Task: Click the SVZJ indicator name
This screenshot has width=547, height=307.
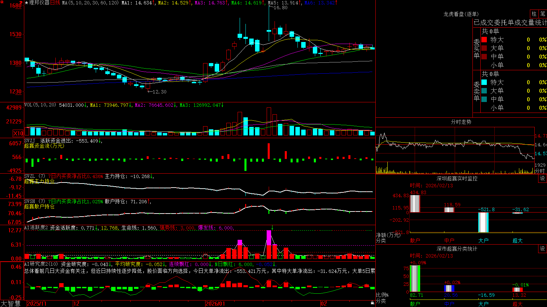Action: 30,141
